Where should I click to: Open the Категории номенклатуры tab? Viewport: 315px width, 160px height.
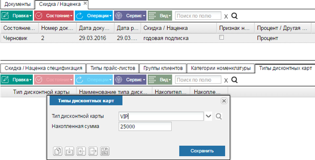(221, 68)
